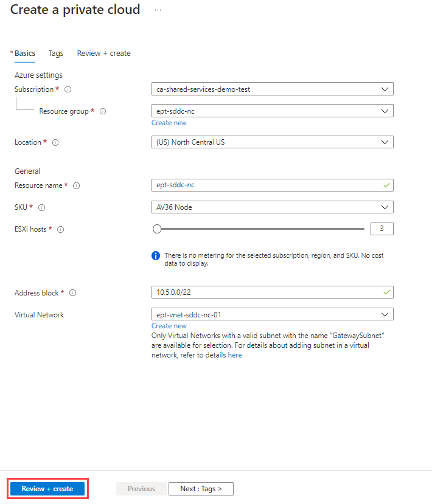Viewport: 432px width, 504px height.
Task: Click the Address block info icon
Action: (x=72, y=293)
